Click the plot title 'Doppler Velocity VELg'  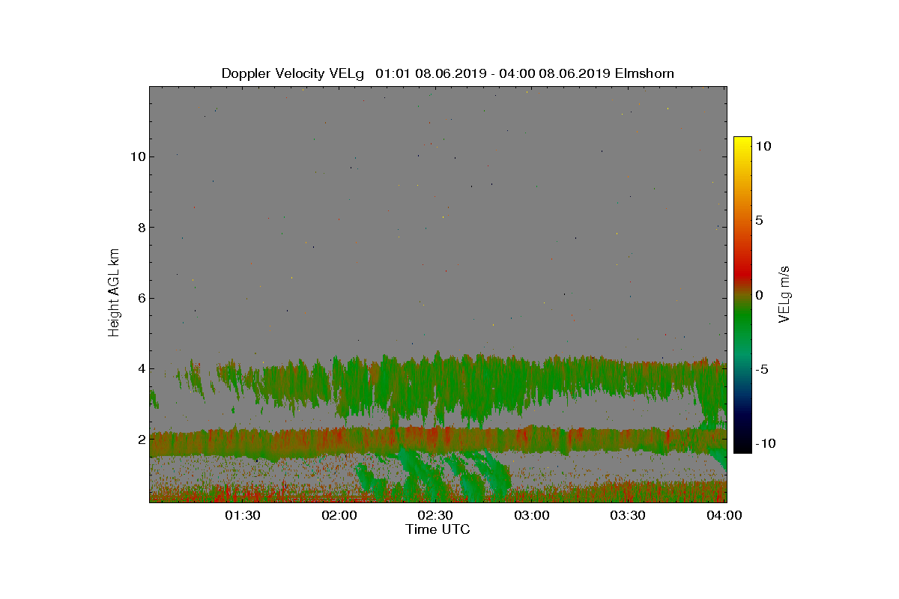292,73
